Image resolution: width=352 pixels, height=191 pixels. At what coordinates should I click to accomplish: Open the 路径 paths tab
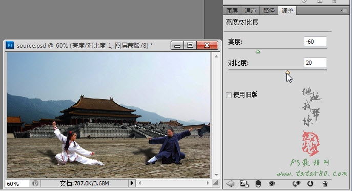(x=268, y=11)
